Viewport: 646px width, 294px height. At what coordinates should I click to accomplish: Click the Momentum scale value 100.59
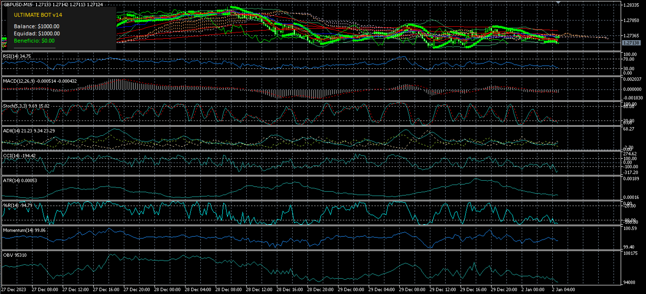pos(630,229)
